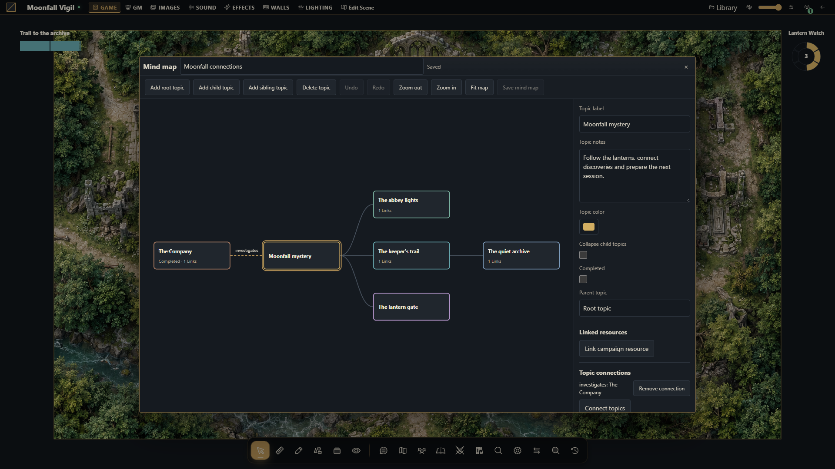Image resolution: width=835 pixels, height=469 pixels.
Task: Click the Topic notes text area
Action: pos(634,175)
